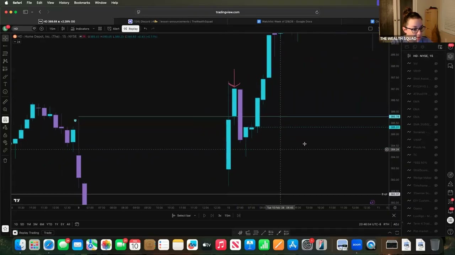Toggle visibility of Pivots HL
Image resolution: width=455 pixels, height=255 pixels.
(436, 147)
